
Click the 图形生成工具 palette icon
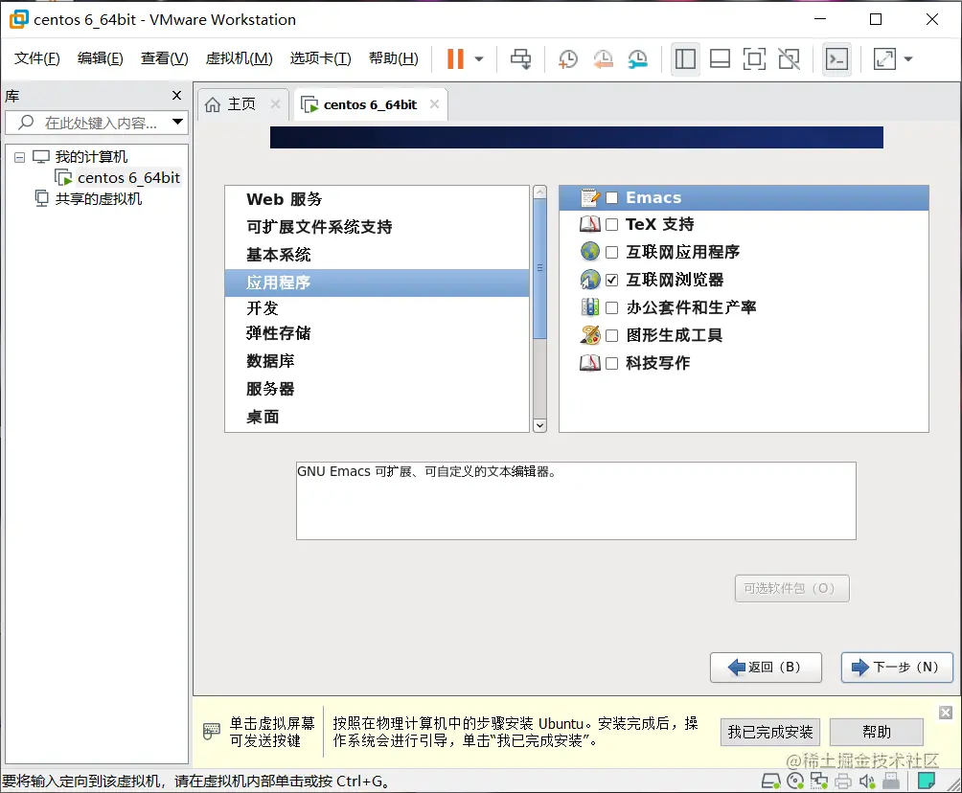pyautogui.click(x=590, y=335)
